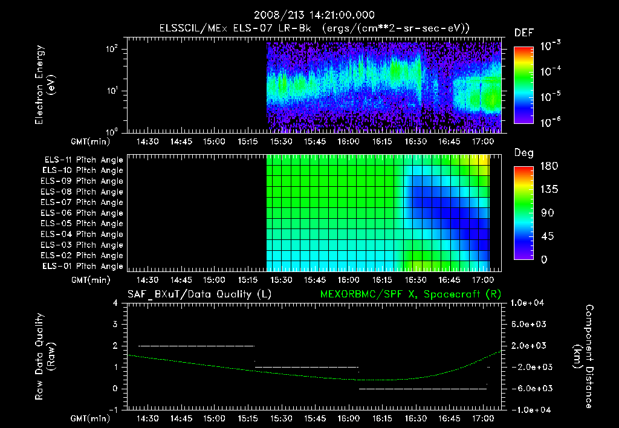Viewport: 619px width, 428px height.
Task: Select the ELS-06 Pitch Angle row label
Action: coord(82,213)
